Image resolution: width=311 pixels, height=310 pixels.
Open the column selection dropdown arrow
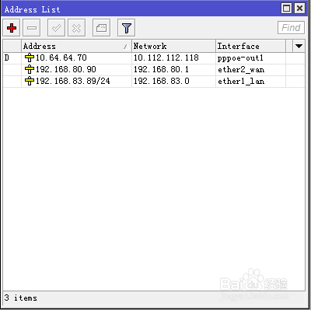tap(299, 46)
